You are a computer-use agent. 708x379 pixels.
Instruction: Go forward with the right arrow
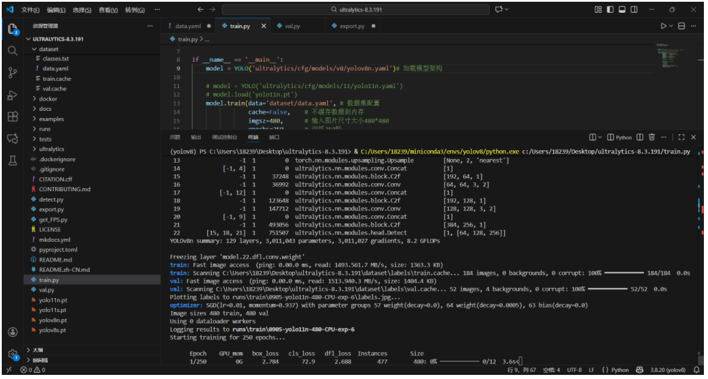point(212,9)
